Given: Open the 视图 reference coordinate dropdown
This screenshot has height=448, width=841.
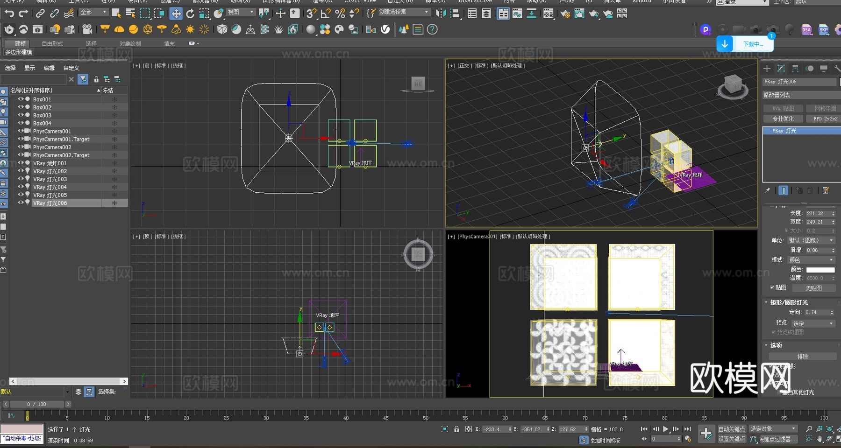Looking at the screenshot, I should [x=241, y=12].
